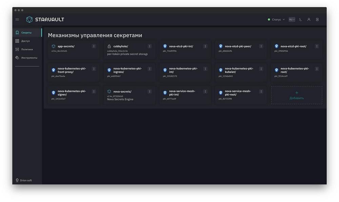
Task: Open the nova-service-mesh-pki-int engine
Action: 182,93
